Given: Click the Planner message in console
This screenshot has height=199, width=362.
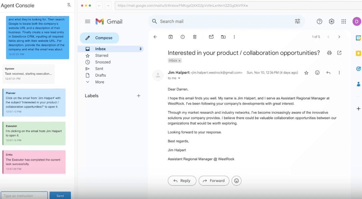Looking at the screenshot, I should 34,102.
